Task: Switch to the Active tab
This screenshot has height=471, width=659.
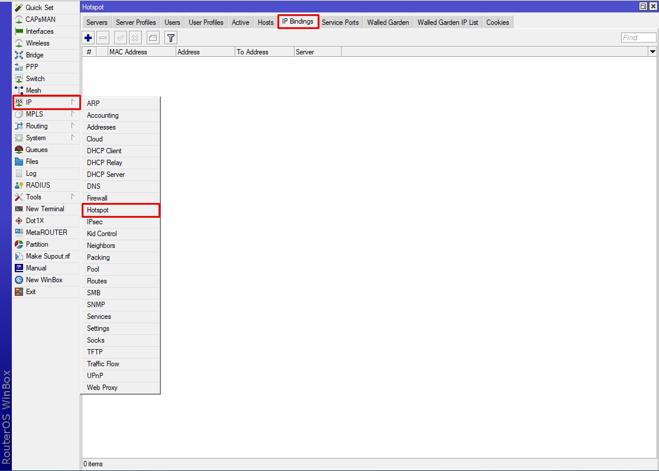Action: (240, 22)
